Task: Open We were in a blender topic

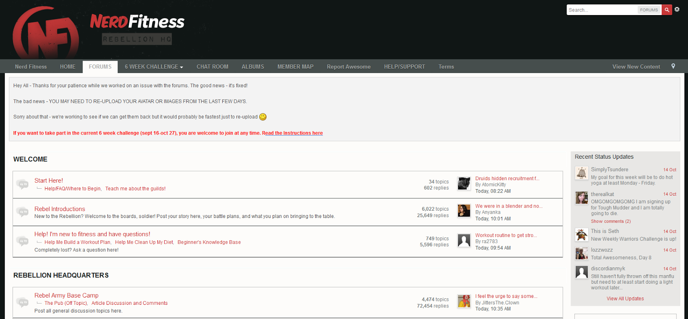Action: [509, 206]
